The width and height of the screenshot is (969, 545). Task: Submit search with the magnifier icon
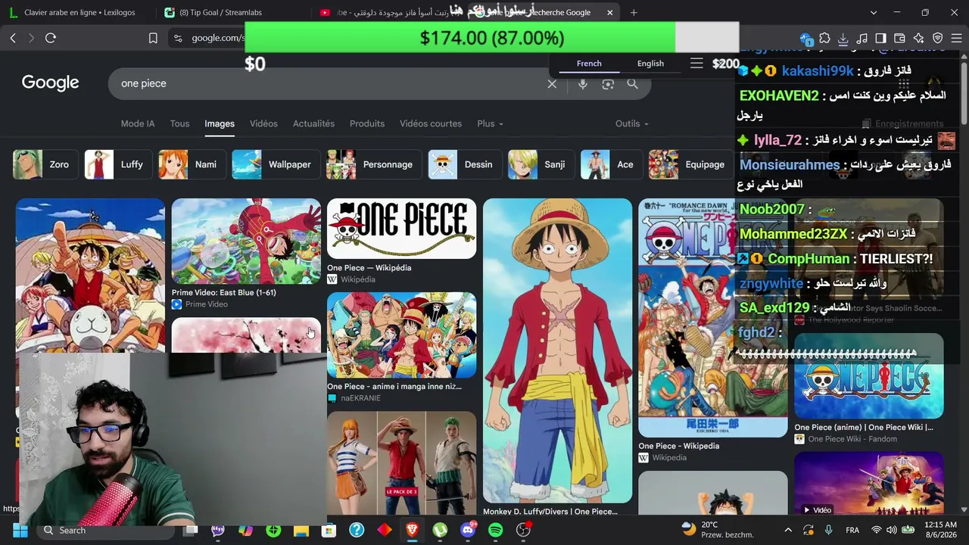[x=633, y=83]
